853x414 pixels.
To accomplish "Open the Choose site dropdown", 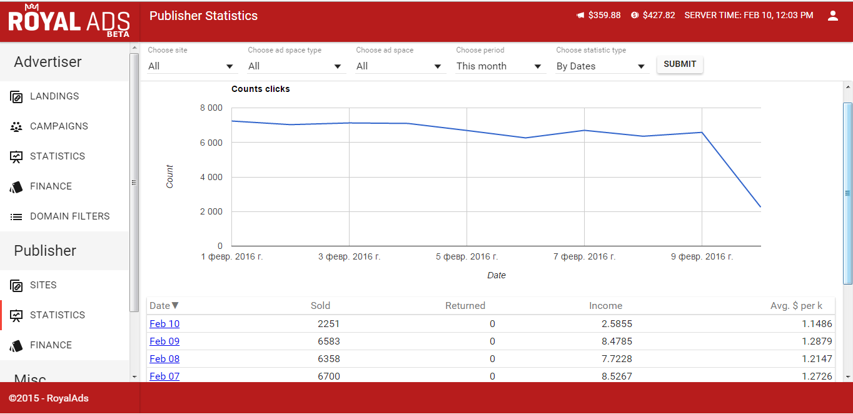I will 191,66.
